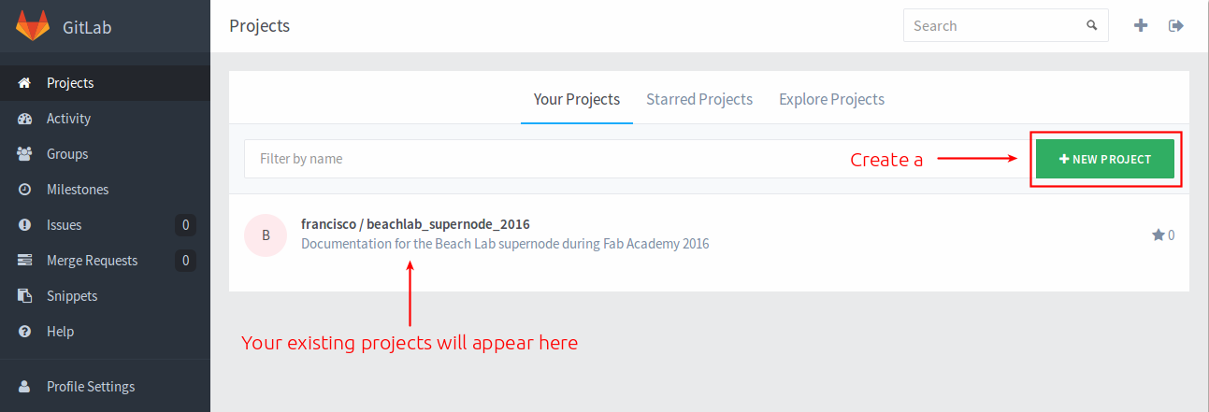Open Profile Settings user icon
Image resolution: width=1209 pixels, height=412 pixels.
(25, 387)
